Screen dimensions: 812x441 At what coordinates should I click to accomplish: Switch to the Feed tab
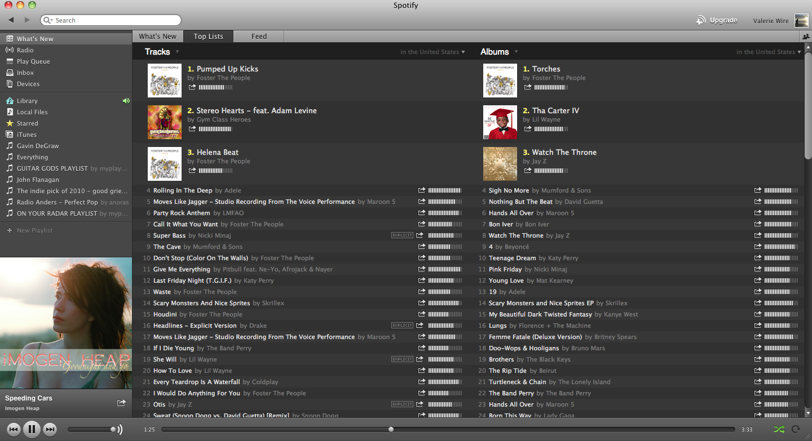259,37
